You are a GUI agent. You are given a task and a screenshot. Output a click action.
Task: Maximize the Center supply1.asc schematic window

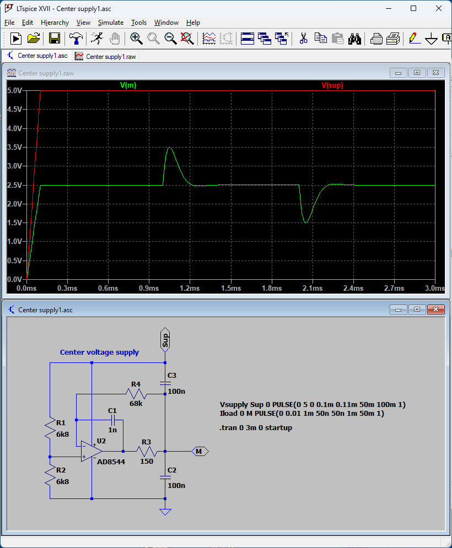[417, 310]
